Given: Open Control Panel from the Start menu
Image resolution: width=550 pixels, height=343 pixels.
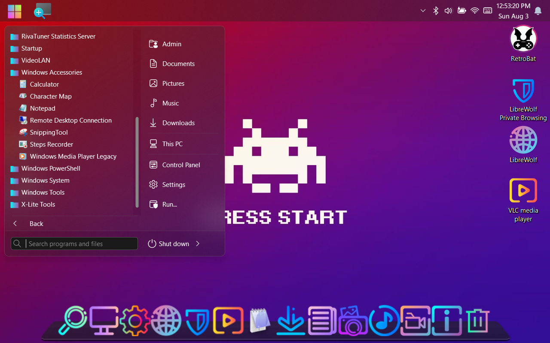Looking at the screenshot, I should [181, 165].
